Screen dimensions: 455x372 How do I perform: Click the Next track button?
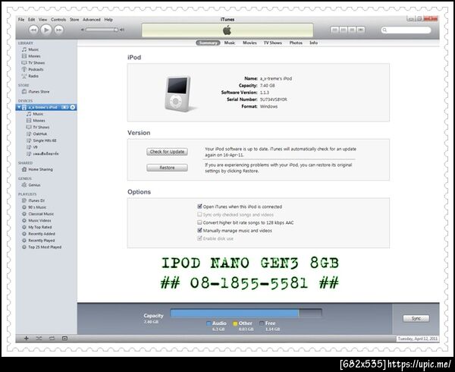click(x=58, y=30)
